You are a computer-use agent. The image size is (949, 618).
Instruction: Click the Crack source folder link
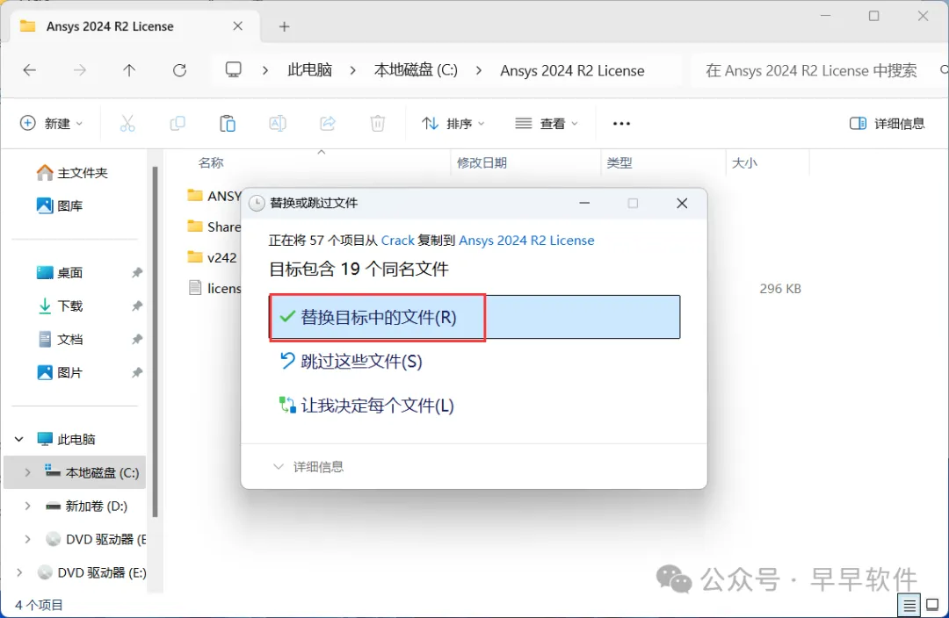tap(398, 241)
